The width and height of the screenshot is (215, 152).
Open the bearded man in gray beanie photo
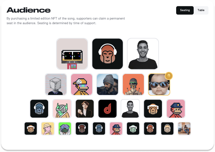[107, 84]
